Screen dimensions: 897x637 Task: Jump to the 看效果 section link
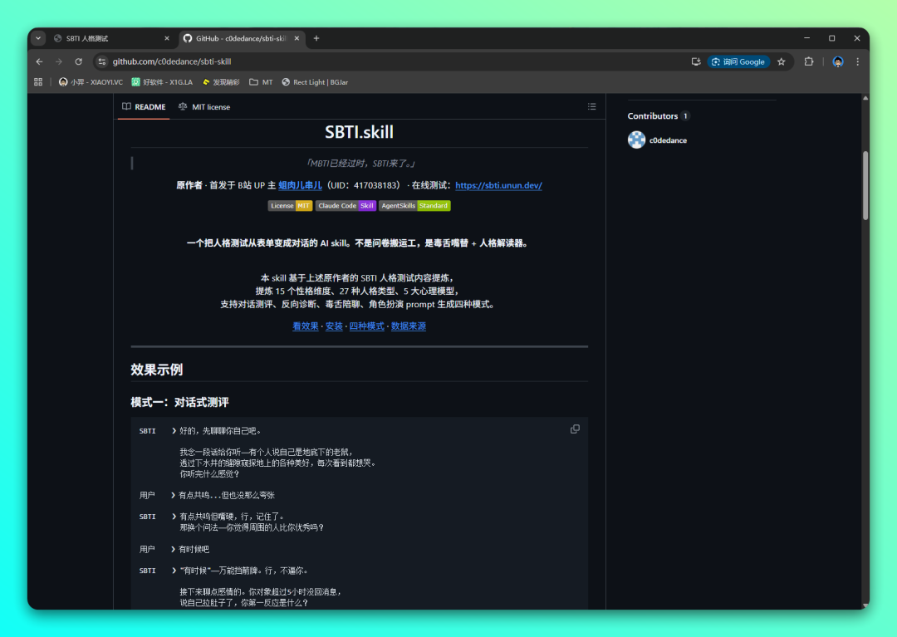[306, 326]
